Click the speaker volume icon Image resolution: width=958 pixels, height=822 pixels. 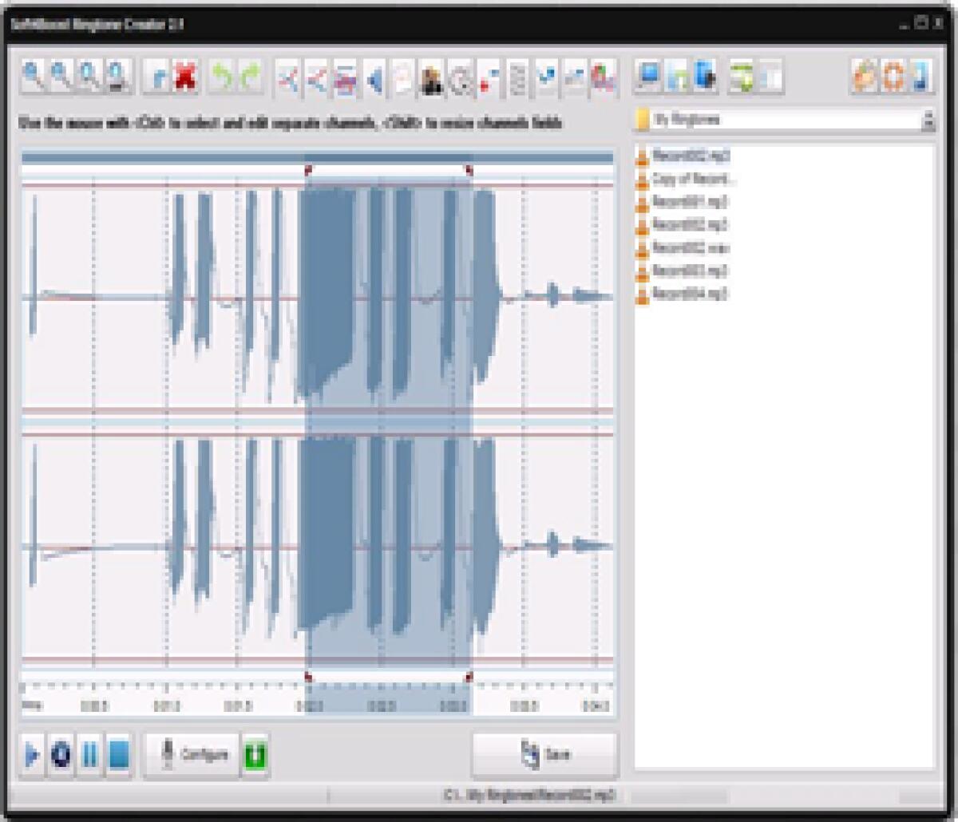374,77
